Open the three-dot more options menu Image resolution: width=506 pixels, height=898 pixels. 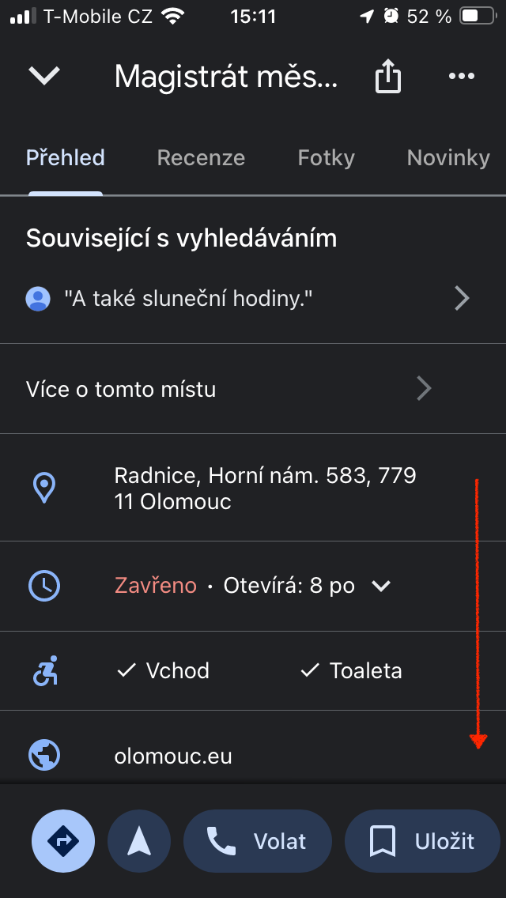click(x=461, y=77)
